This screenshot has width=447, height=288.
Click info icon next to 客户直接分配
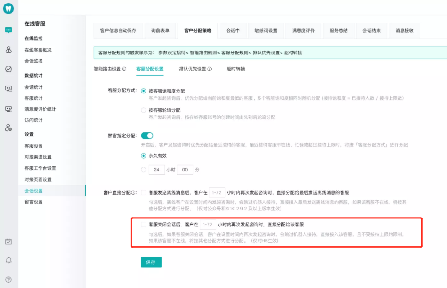click(133, 193)
